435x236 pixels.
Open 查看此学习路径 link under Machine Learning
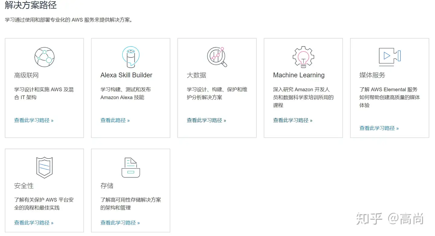tap(293, 120)
